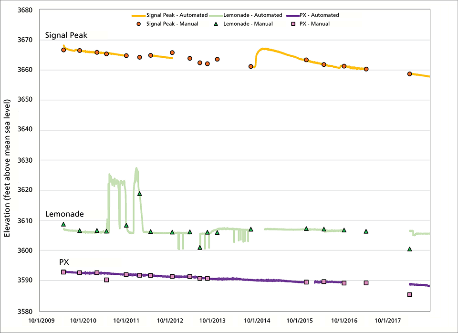Click the 3620 y-axis tick label
Screen dimensions: 458x333
[25, 190]
